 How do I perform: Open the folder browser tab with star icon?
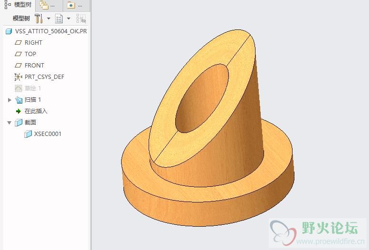point(76,5)
